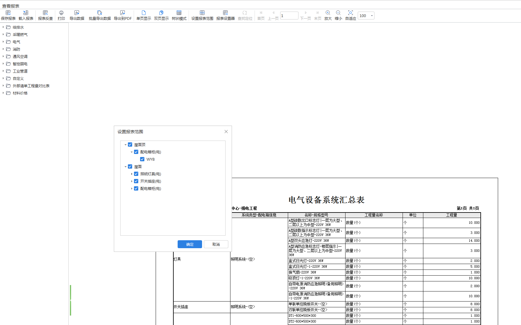Click column header 系统类型-配电箱信息
This screenshot has width=521, height=325.
pyautogui.click(x=259, y=215)
